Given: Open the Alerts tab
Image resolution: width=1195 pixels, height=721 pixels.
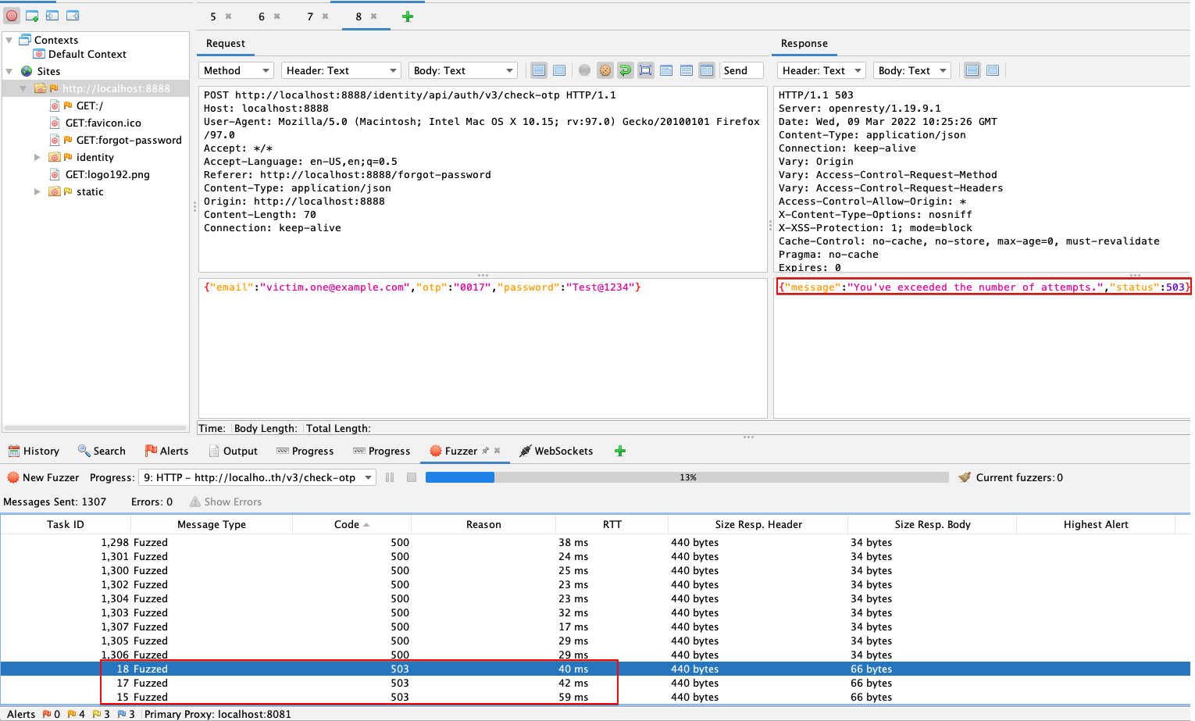Looking at the screenshot, I should tap(166, 451).
